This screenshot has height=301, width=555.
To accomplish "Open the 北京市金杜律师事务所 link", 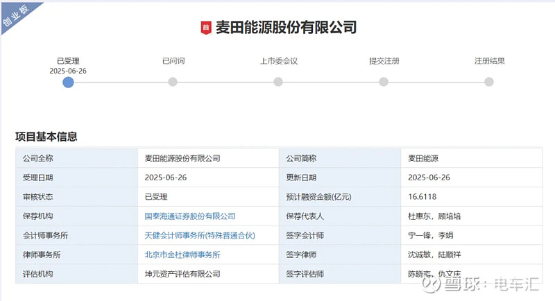I will tap(182, 255).
